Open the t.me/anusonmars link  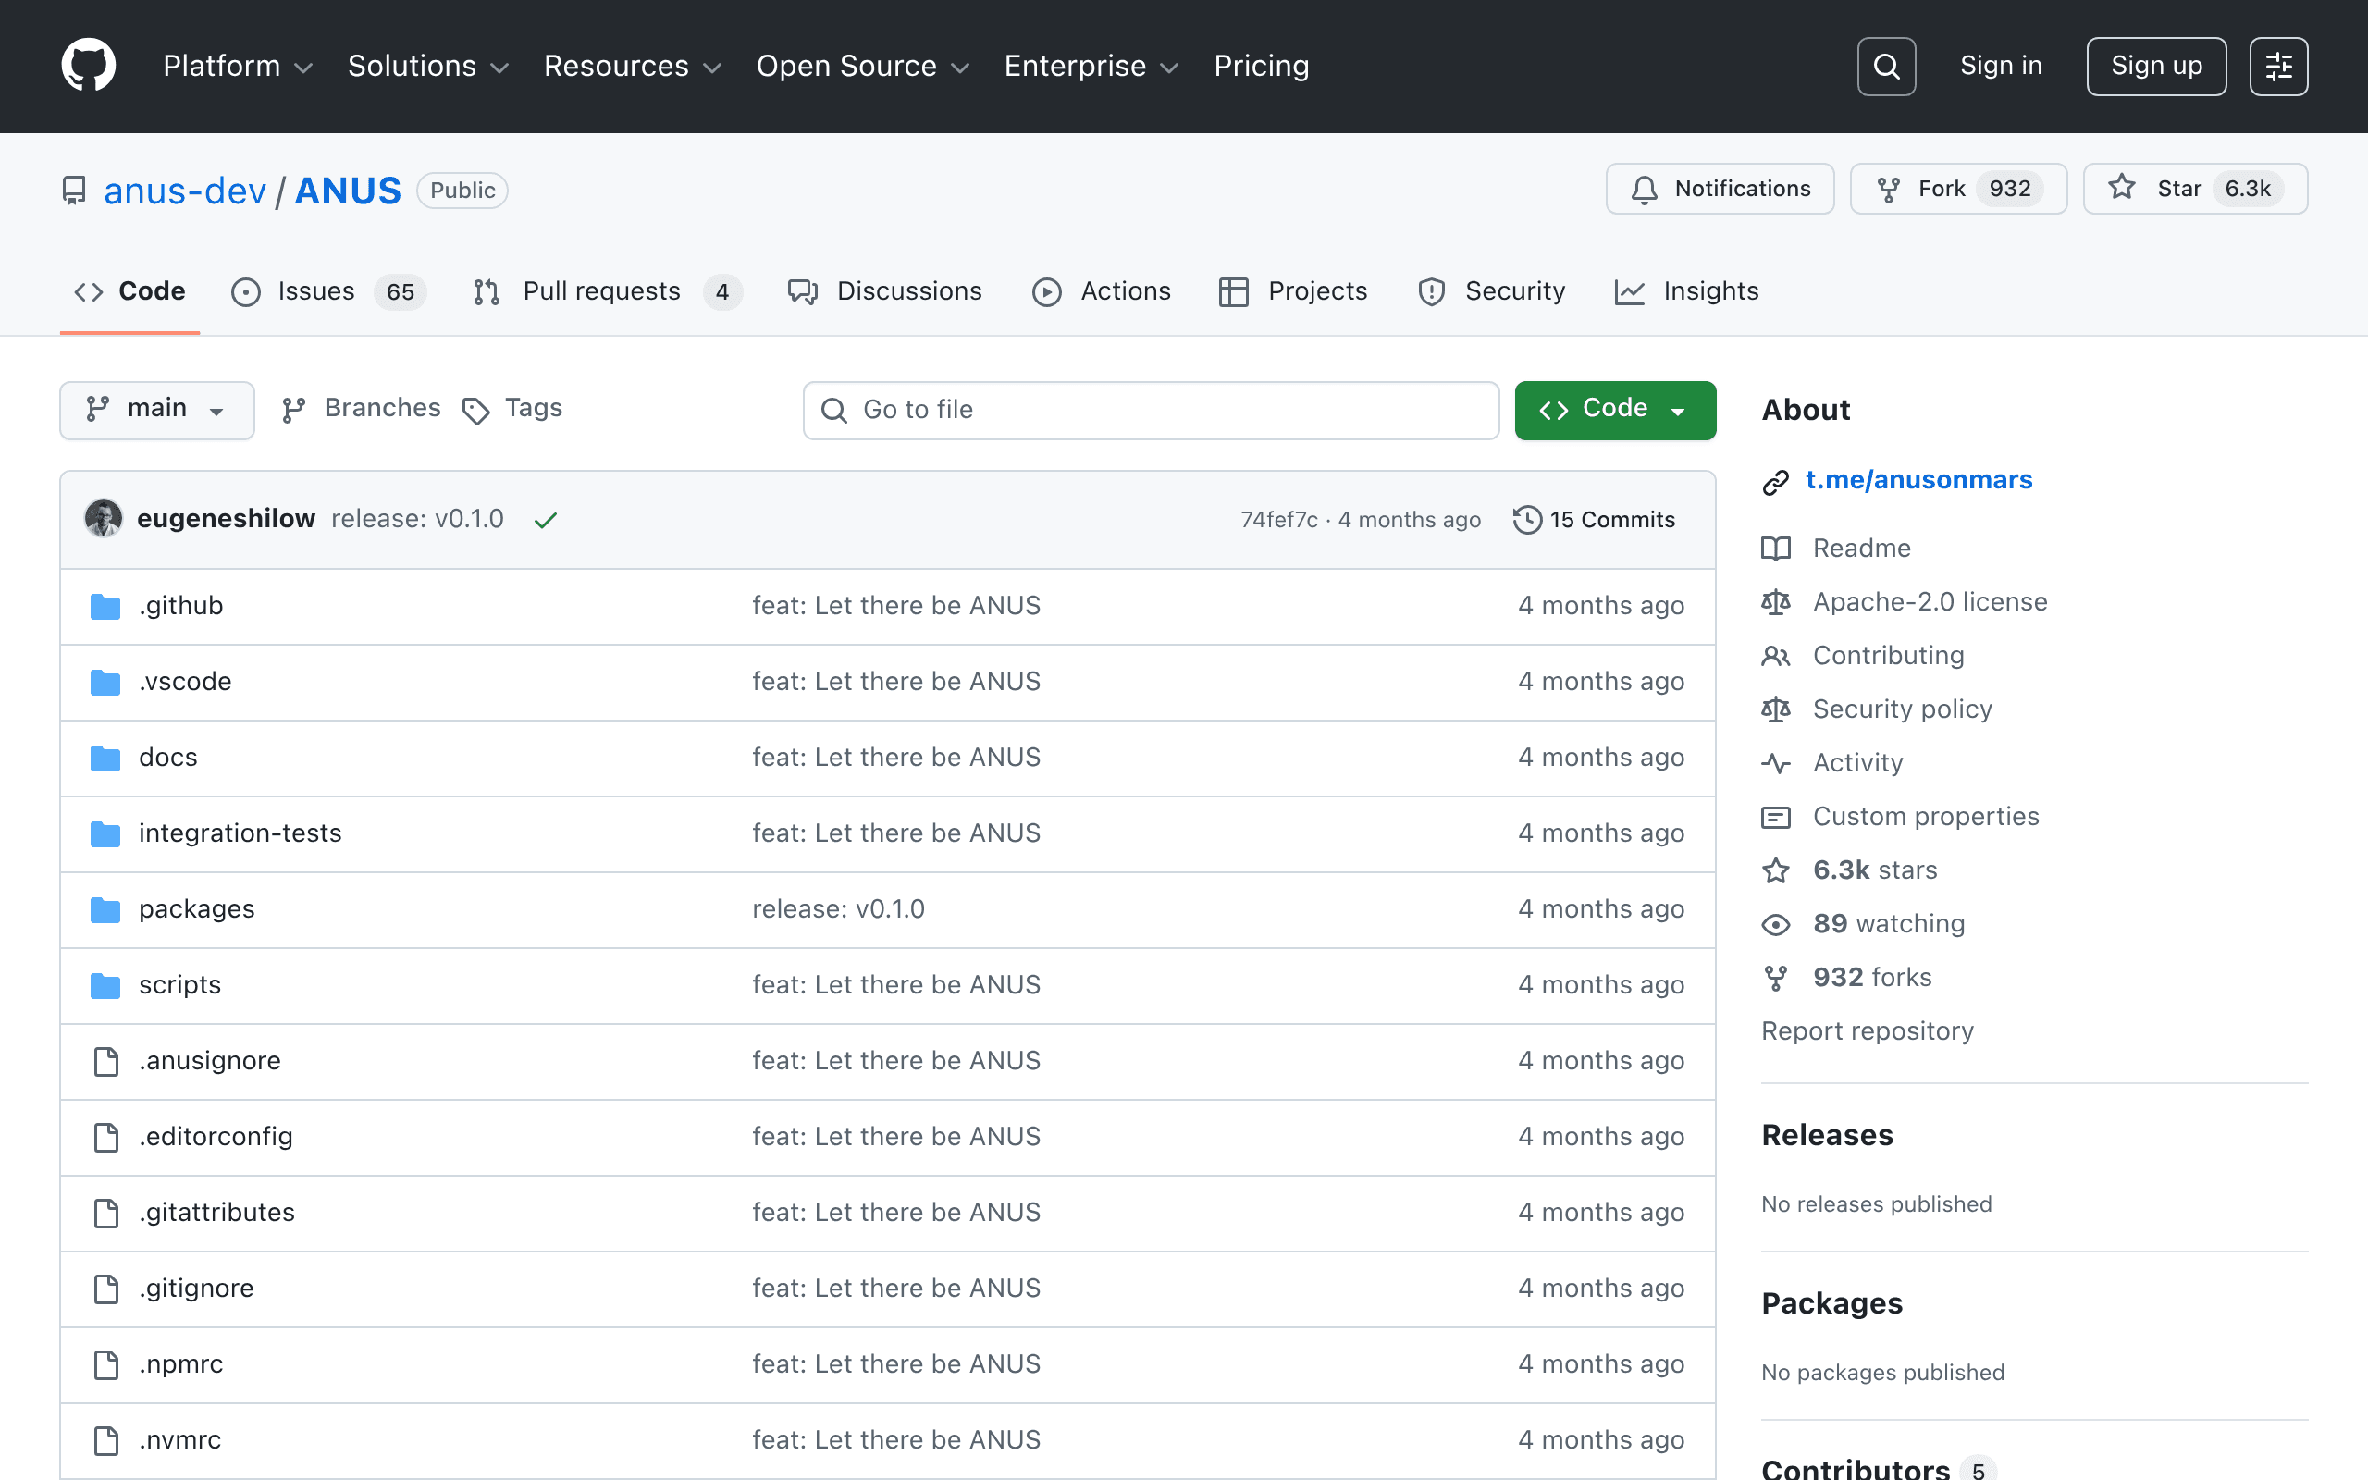click(x=1918, y=480)
